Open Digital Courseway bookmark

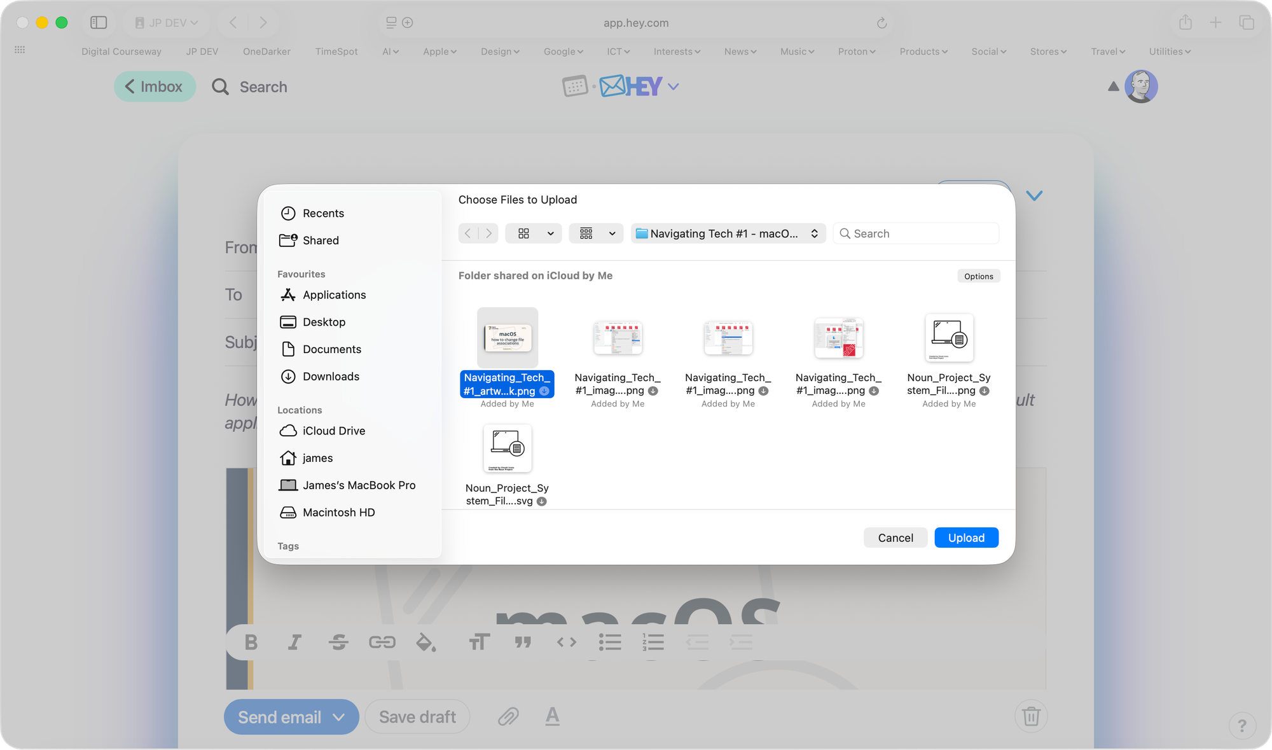(x=121, y=52)
